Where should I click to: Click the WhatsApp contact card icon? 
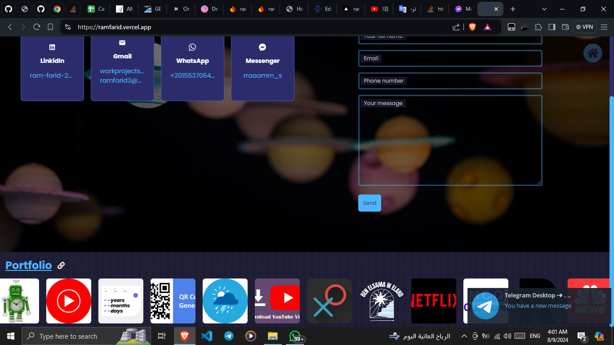pyautogui.click(x=192, y=47)
